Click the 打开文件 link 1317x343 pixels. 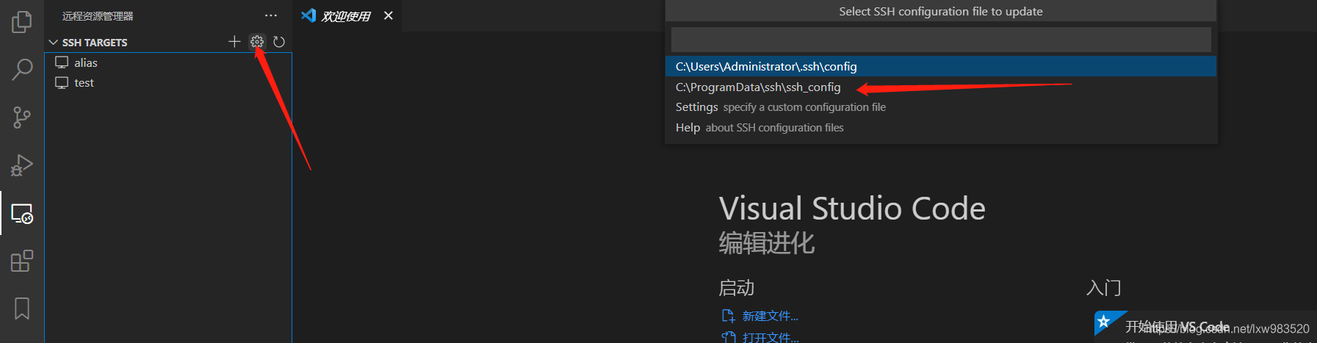pyautogui.click(x=771, y=337)
